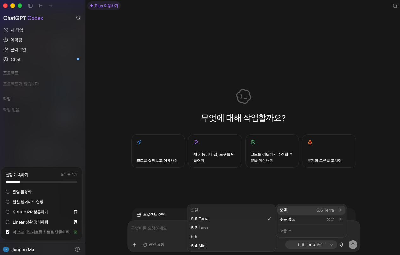Image resolution: width=400 pixels, height=255 pixels.
Task: Click the telescope icon on explore-code card
Action: pyautogui.click(x=139, y=142)
